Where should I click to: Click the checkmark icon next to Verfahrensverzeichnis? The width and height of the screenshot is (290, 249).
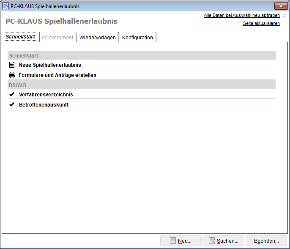point(12,94)
